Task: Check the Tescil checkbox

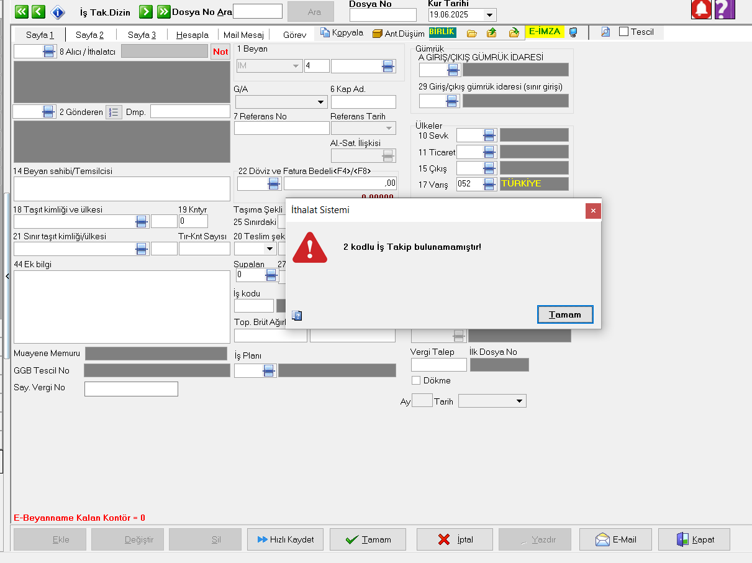Action: (x=624, y=32)
